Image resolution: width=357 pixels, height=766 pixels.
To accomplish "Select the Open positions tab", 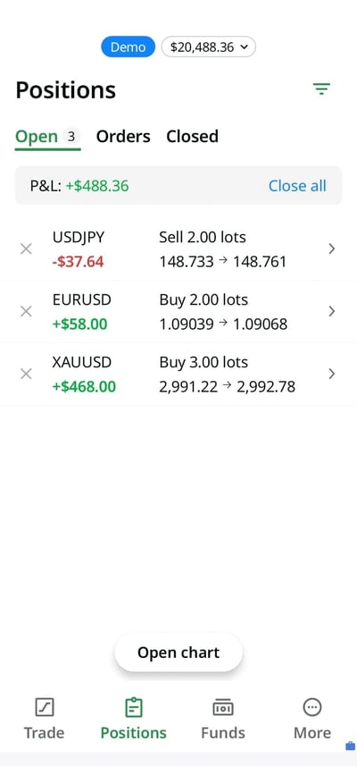I will coord(48,138).
